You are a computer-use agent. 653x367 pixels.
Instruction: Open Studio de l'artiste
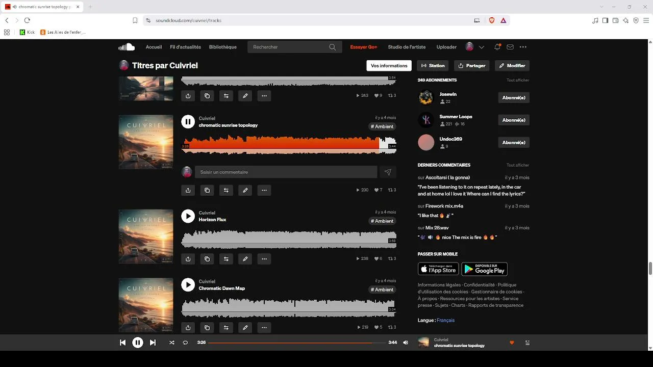[407, 47]
